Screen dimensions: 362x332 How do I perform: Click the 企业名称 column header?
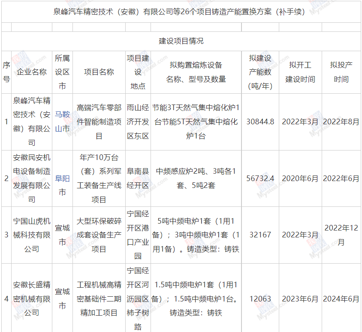pyautogui.click(x=32, y=72)
